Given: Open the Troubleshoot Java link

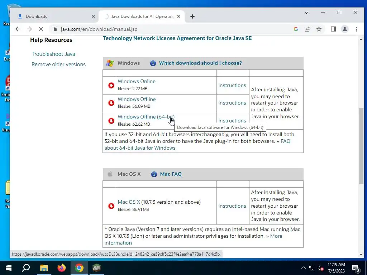Looking at the screenshot, I should click(x=53, y=54).
